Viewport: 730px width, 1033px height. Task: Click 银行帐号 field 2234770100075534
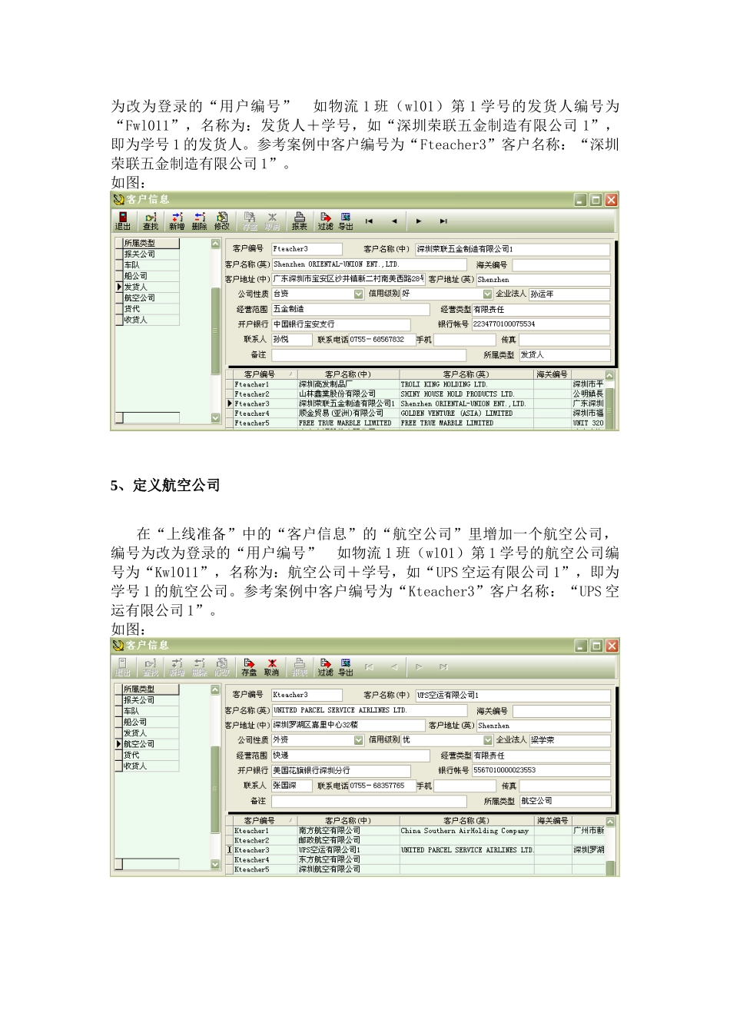click(540, 324)
